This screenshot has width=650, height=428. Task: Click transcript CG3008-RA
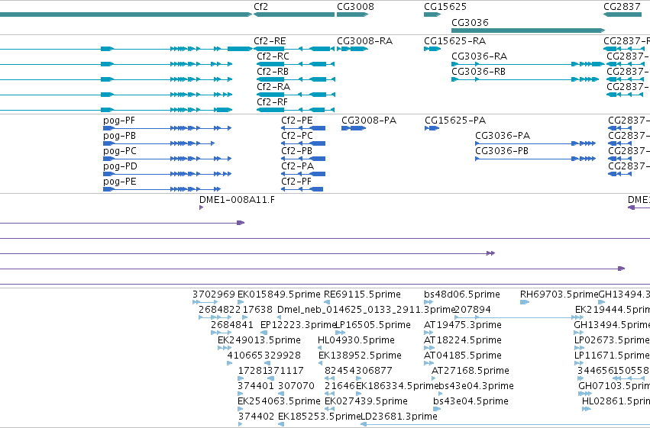pos(352,49)
